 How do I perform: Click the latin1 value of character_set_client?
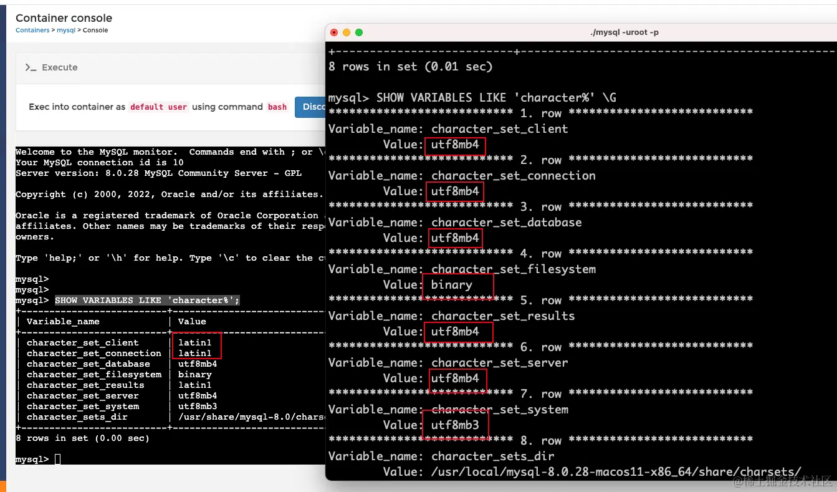coord(195,343)
